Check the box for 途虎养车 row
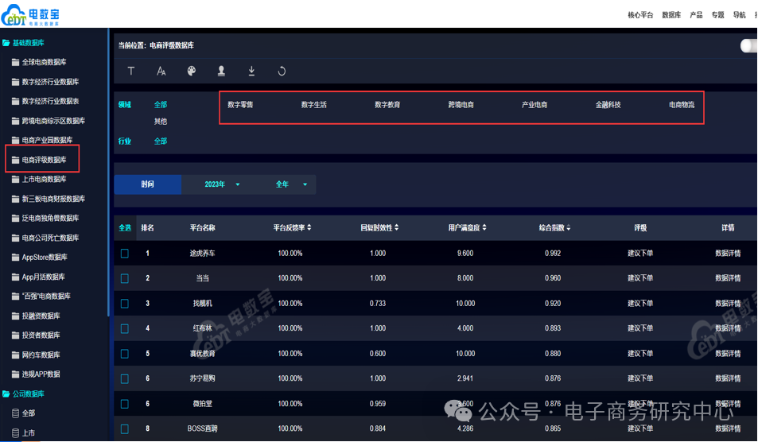 pos(125,253)
